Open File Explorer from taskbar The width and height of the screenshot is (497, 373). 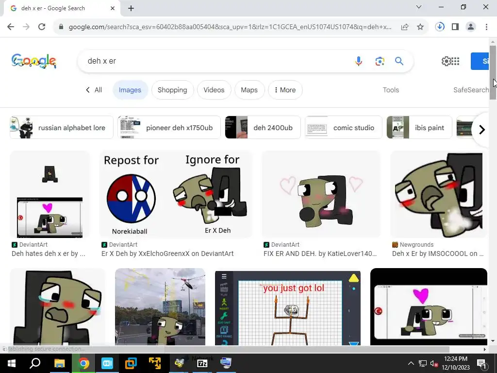pos(59,363)
